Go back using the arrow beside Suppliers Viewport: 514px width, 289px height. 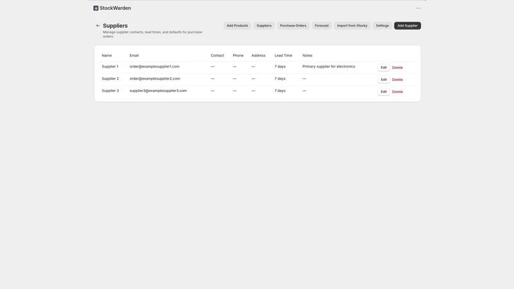98,26
